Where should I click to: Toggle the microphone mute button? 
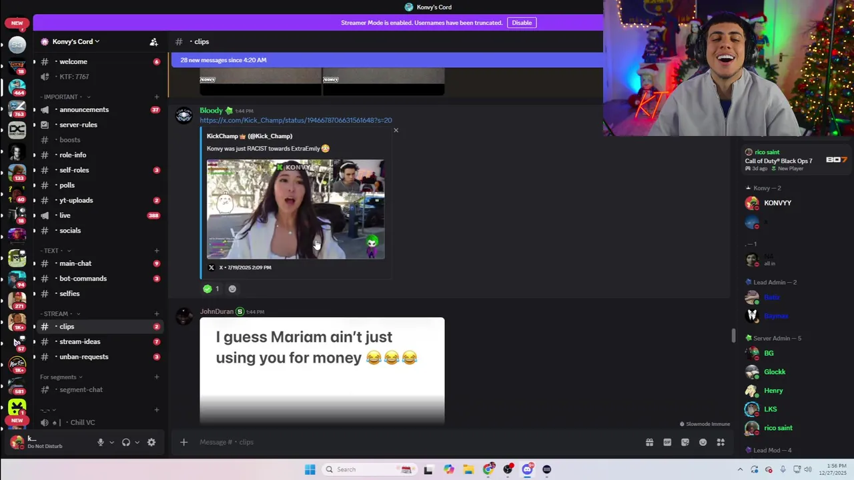(101, 442)
